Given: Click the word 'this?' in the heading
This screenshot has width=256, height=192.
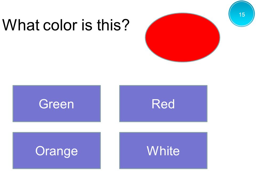Looking at the screenshot, I should (113, 25).
